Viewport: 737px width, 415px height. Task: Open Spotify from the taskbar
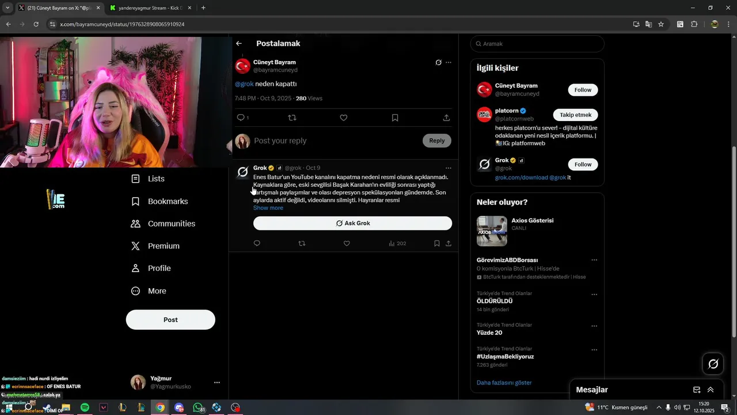(x=85, y=408)
